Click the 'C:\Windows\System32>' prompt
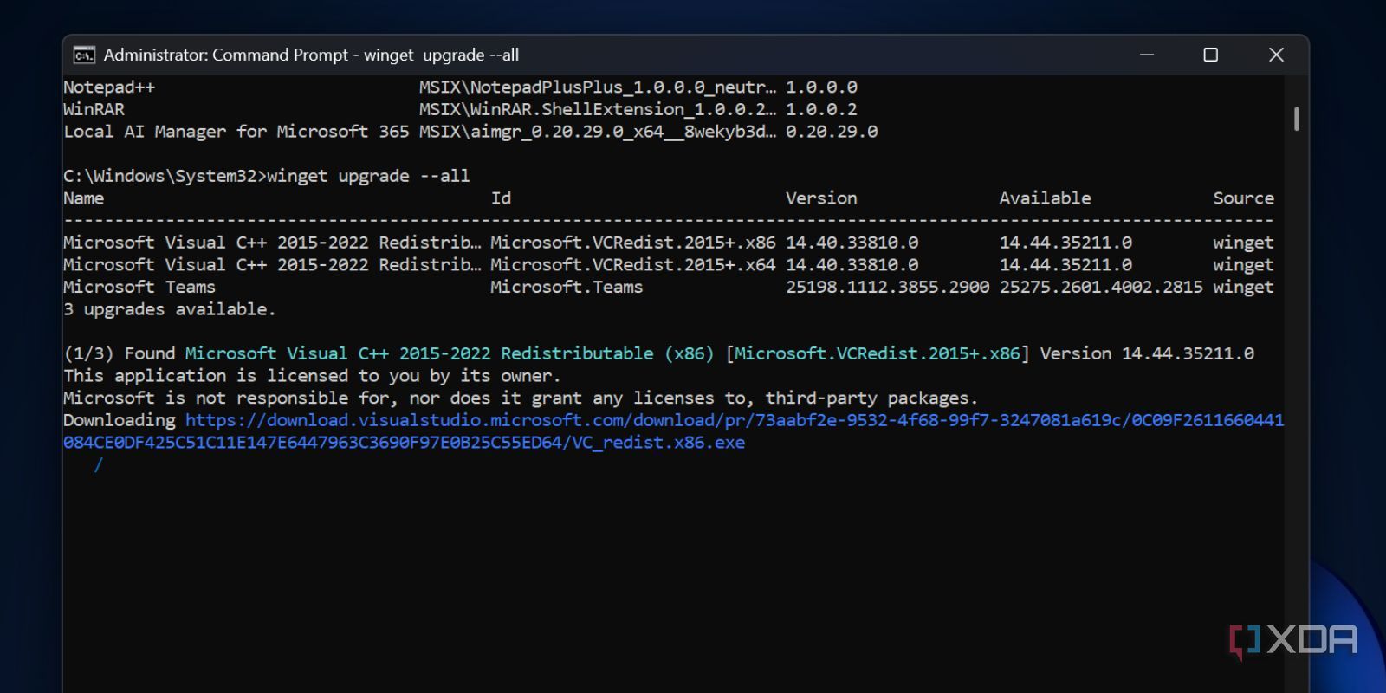The height and width of the screenshot is (693, 1386). click(x=165, y=176)
